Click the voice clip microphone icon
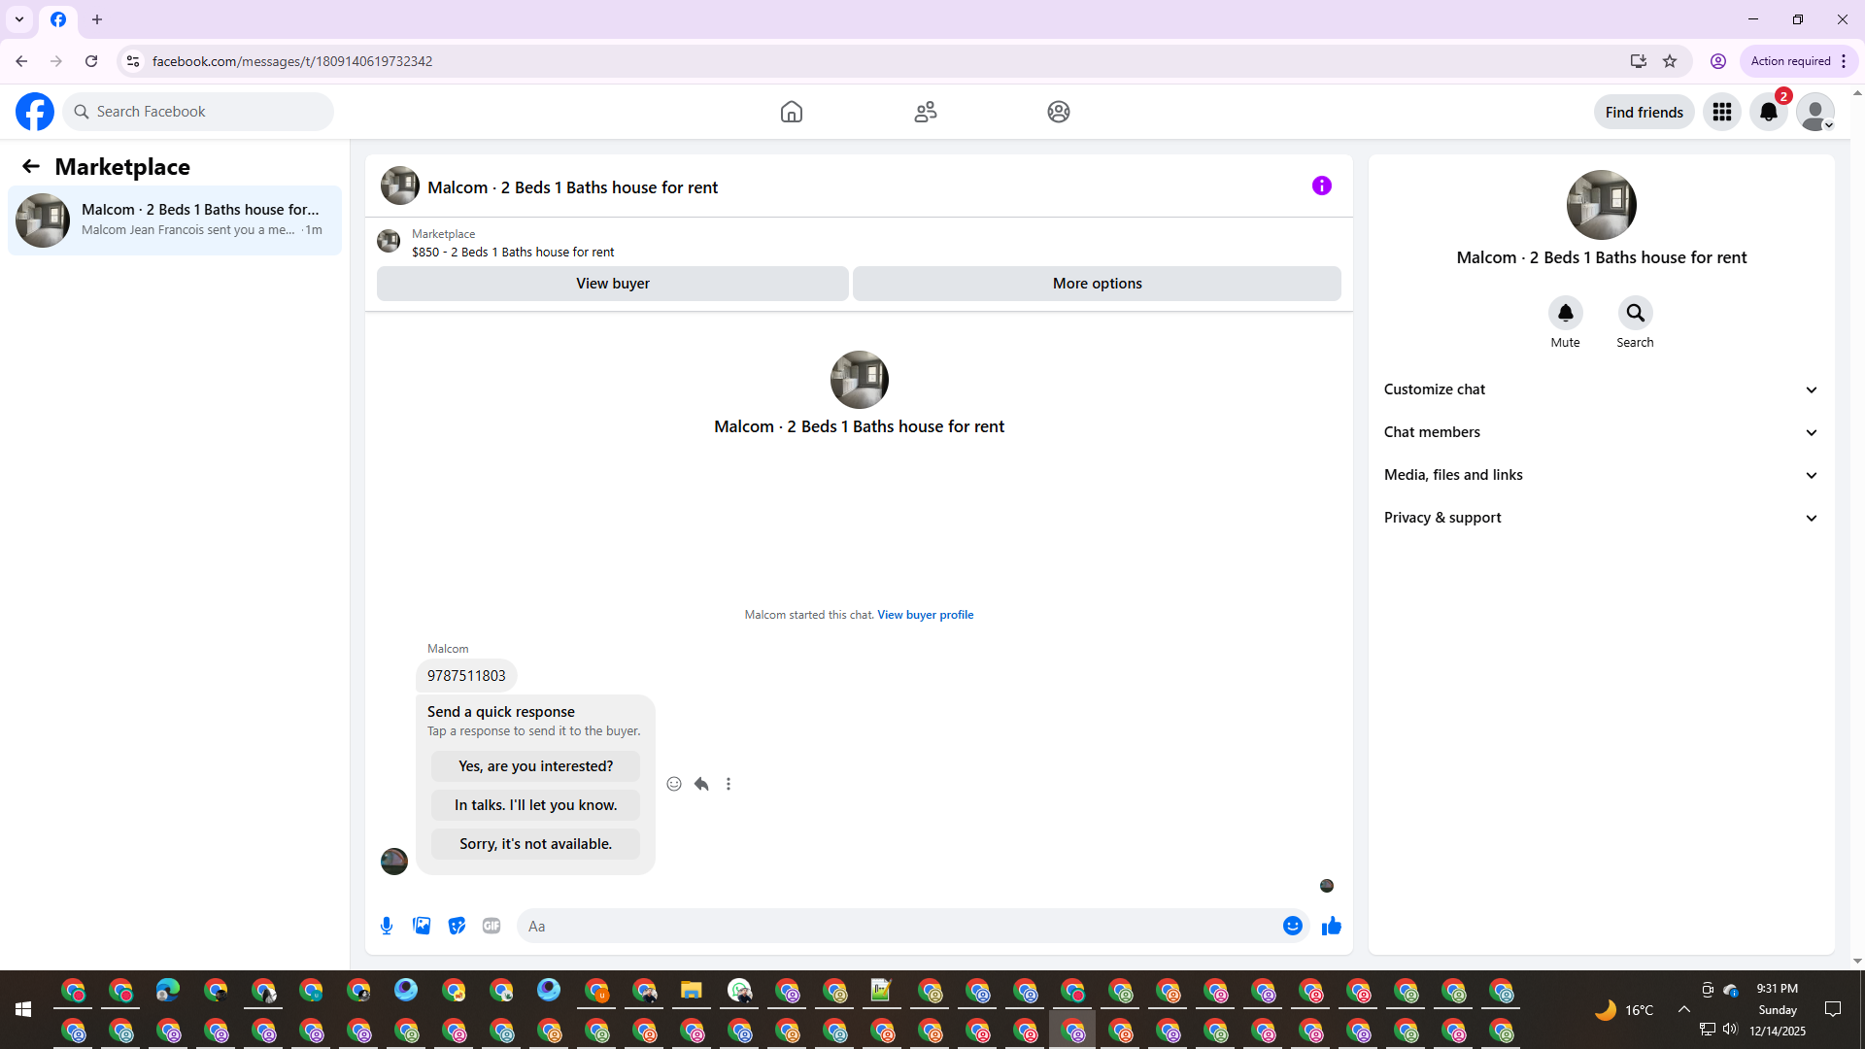The image size is (1865, 1049). 387,926
